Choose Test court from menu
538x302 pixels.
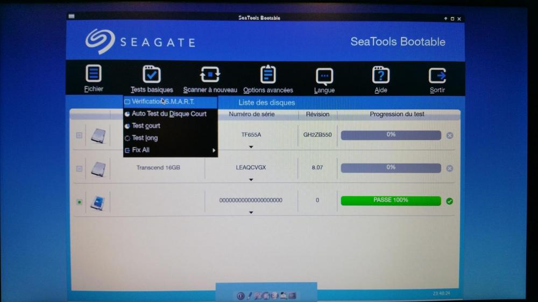(170, 126)
